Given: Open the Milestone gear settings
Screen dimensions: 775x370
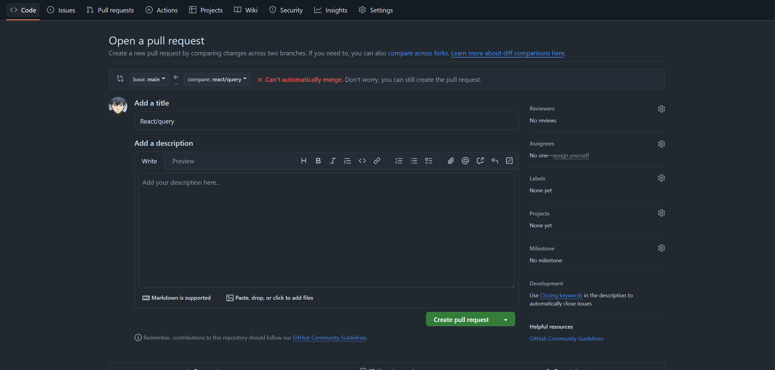Looking at the screenshot, I should coord(661,248).
